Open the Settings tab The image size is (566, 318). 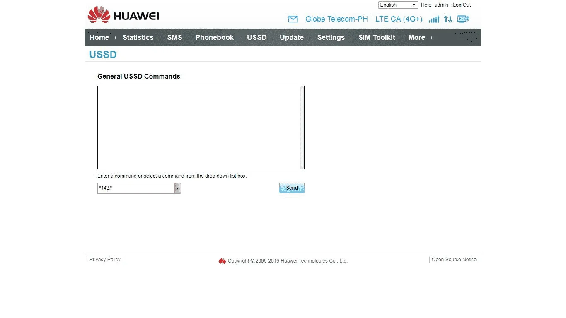pyautogui.click(x=331, y=37)
